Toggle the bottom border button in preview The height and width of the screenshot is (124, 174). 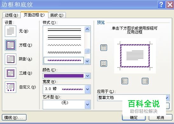(x=104, y=64)
